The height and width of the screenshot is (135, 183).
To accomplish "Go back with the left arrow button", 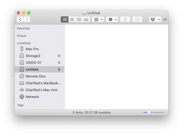I will [x=20, y=19].
